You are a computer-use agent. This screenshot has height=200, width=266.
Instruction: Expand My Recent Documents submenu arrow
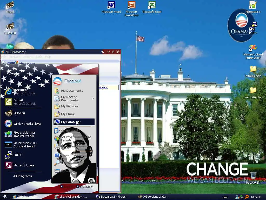(93, 98)
